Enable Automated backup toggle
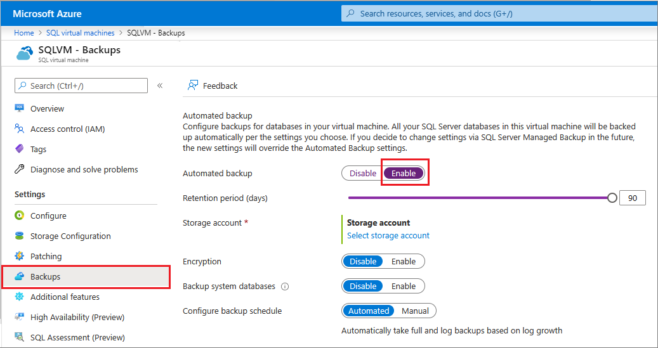Screen dimensions: 658x348 404,173
